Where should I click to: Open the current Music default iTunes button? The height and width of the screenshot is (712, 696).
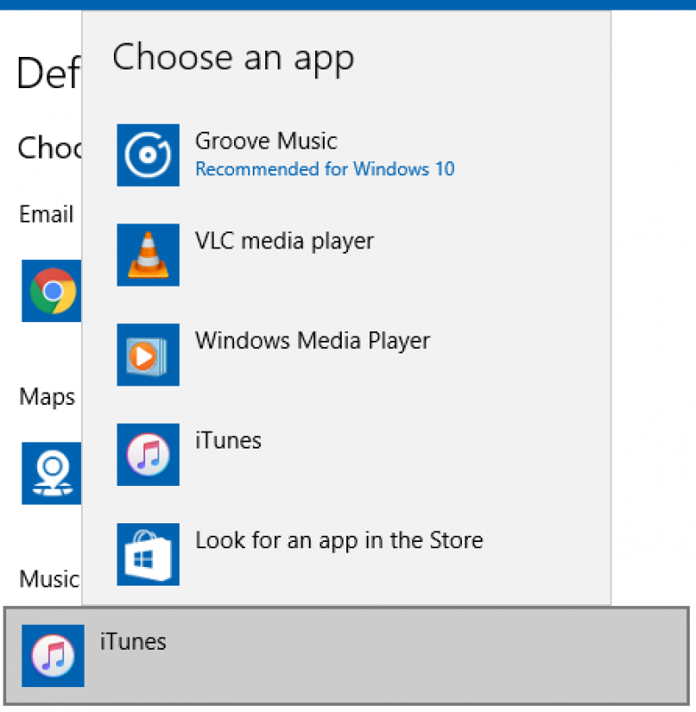coord(346,656)
